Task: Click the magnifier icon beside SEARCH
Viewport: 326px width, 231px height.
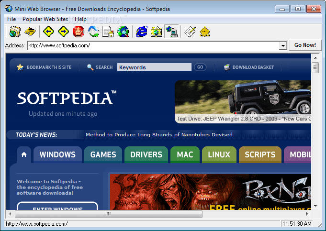Action: pos(90,67)
